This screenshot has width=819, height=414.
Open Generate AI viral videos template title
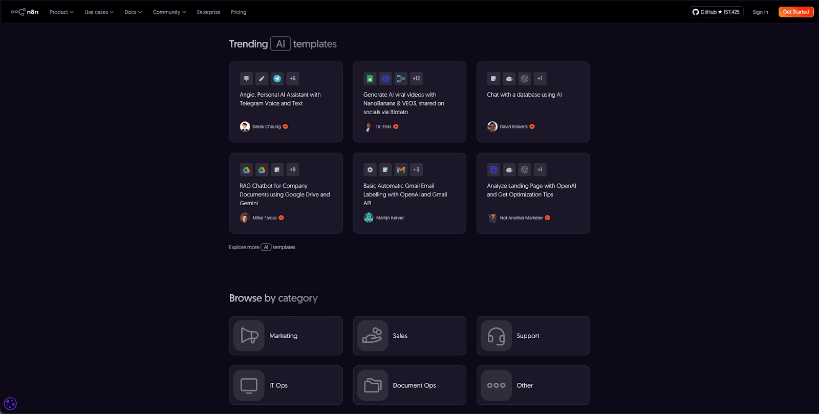click(404, 103)
